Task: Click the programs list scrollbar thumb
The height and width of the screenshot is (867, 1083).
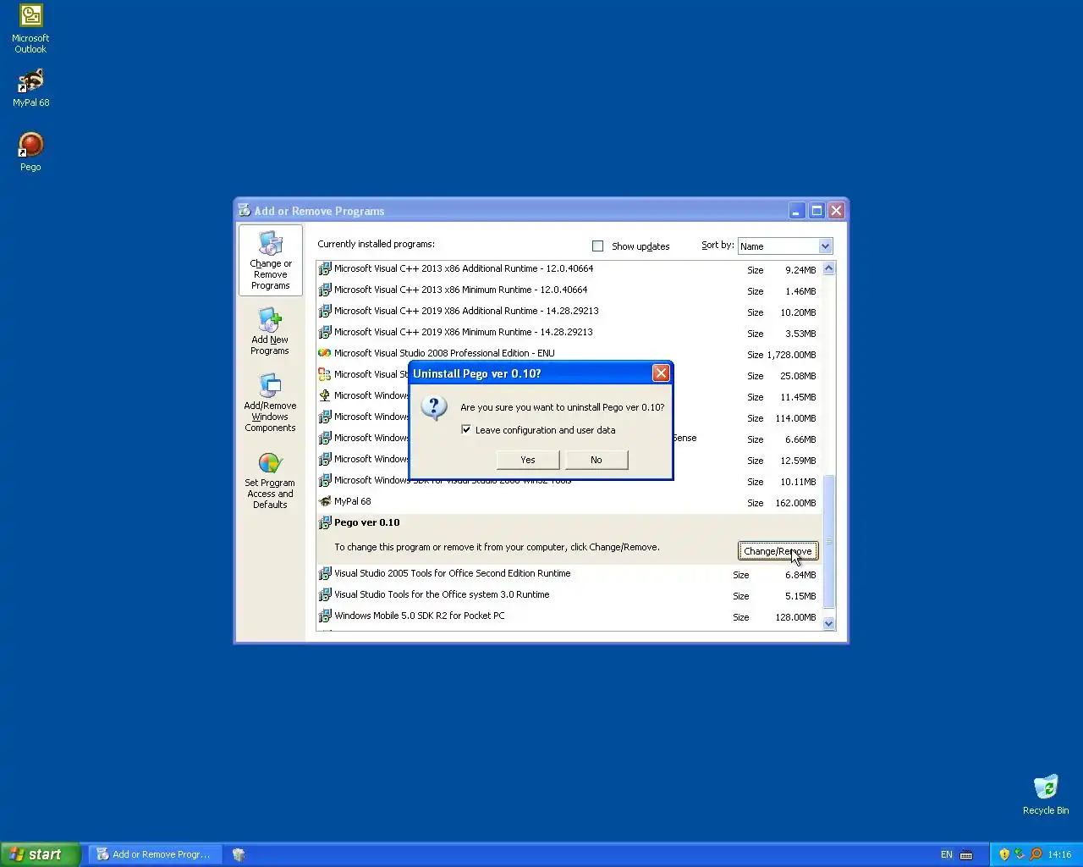Action: point(829,542)
